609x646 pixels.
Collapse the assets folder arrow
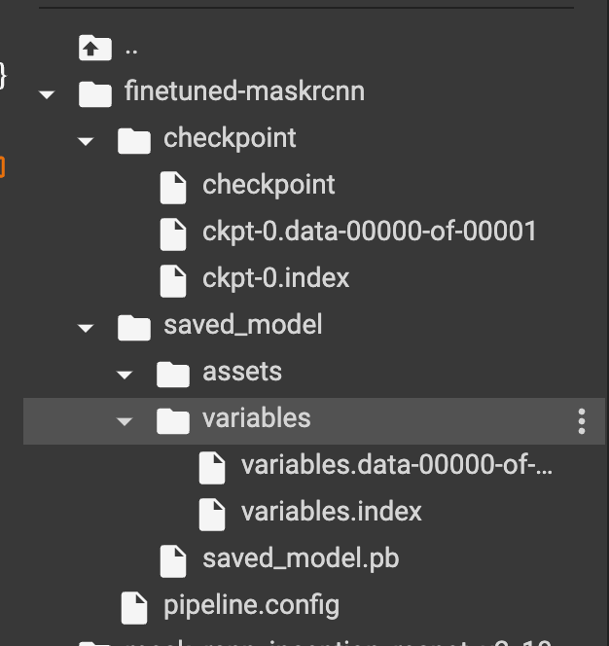(x=125, y=375)
